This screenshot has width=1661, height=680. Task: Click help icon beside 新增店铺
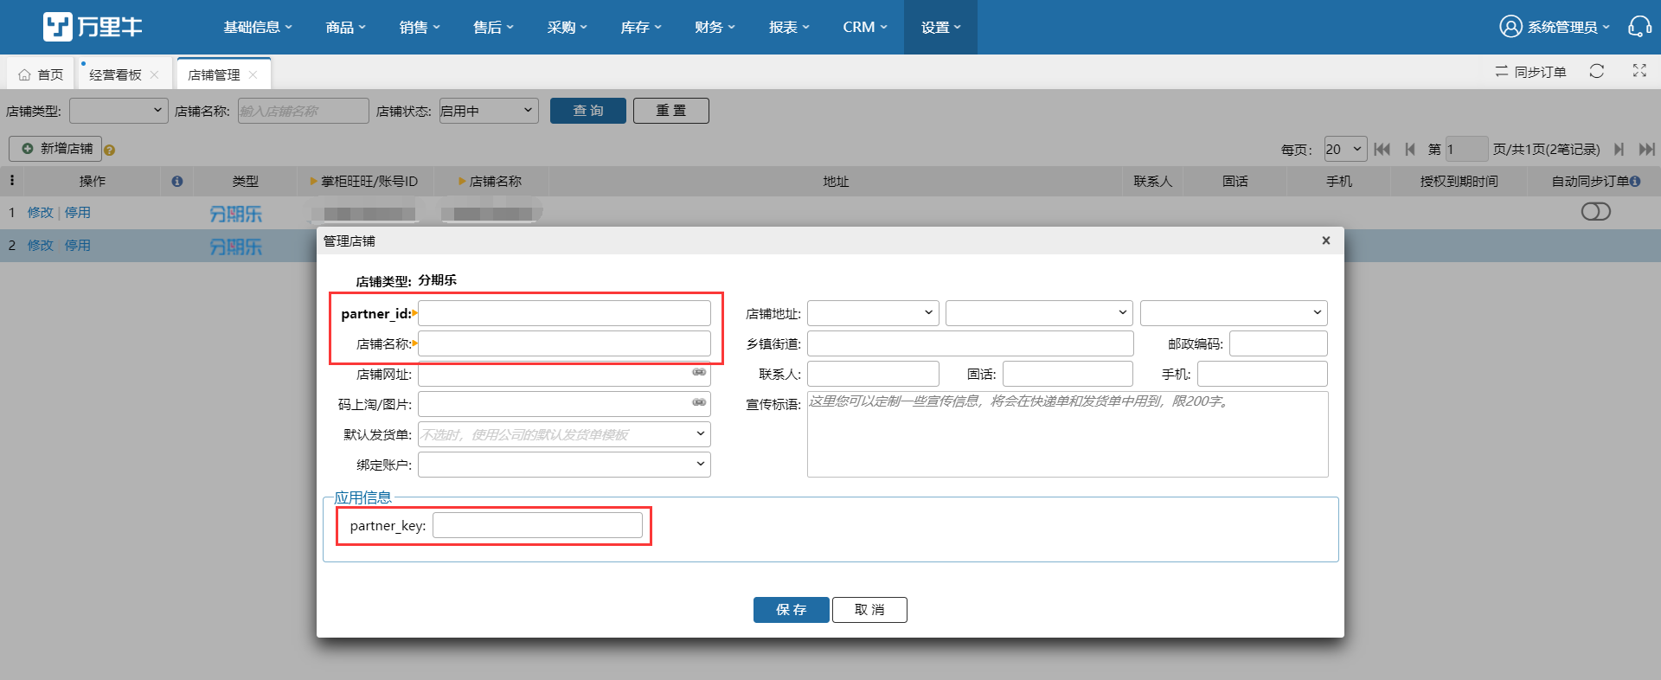pos(110,150)
